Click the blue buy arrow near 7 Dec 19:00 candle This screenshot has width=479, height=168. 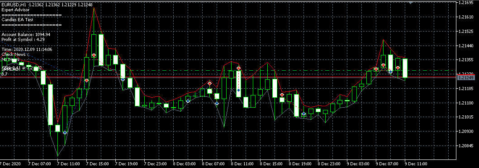(123, 79)
